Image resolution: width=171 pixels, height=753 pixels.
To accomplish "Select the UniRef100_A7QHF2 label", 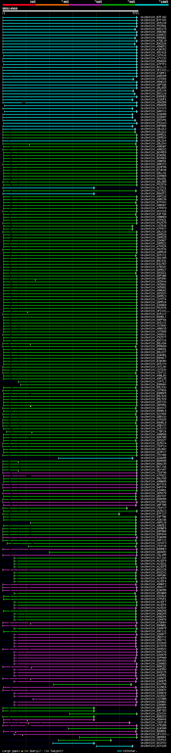I will coord(153,73).
